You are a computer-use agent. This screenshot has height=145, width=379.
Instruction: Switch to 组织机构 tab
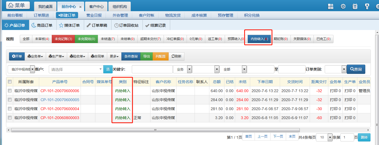(x=120, y=7)
